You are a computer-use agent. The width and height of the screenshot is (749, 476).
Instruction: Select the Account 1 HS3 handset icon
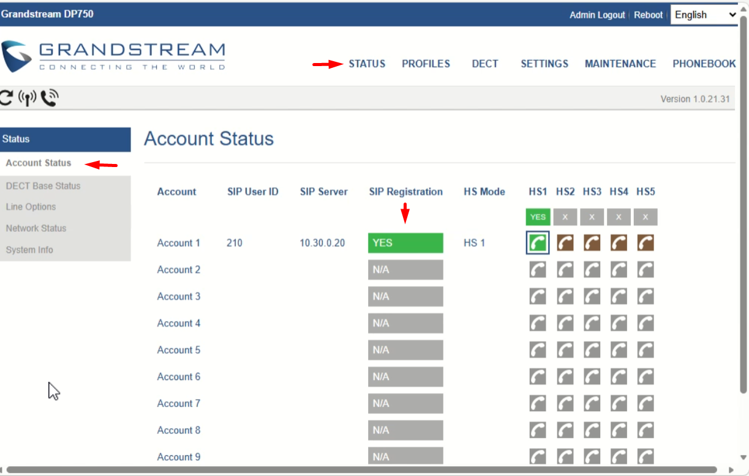(x=592, y=243)
